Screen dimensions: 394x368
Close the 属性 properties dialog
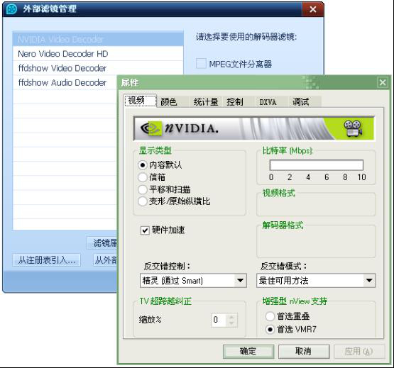click(x=383, y=82)
